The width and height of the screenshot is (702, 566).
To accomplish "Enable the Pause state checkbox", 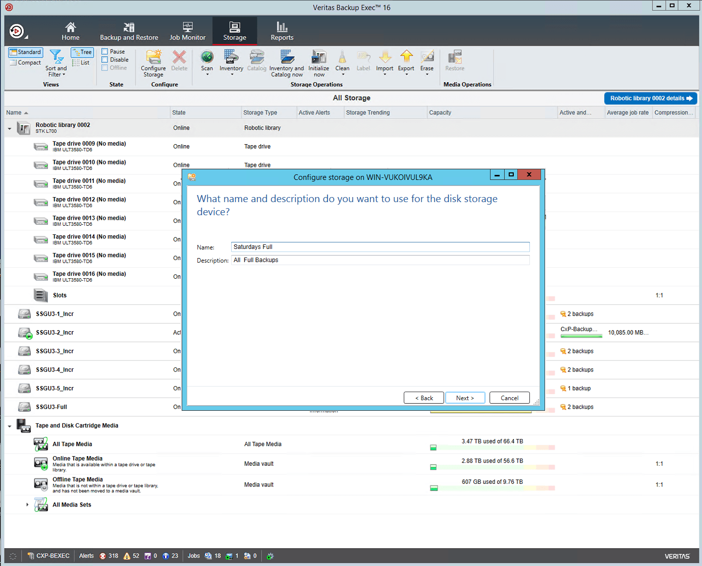I will (106, 51).
